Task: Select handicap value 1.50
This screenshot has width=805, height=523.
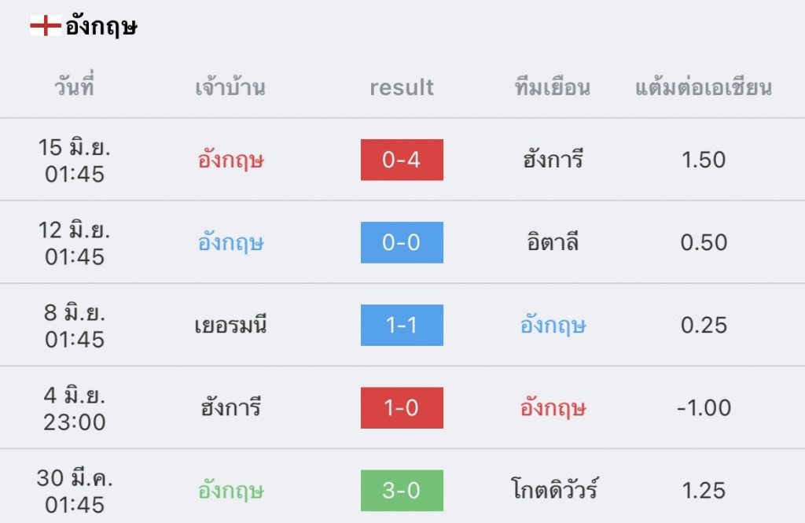Action: (704, 160)
